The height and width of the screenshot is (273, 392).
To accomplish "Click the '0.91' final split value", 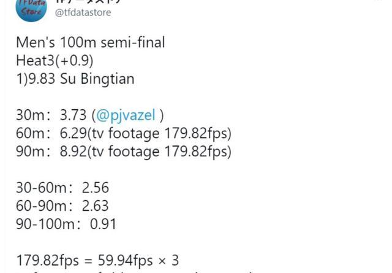I will coord(103,224).
